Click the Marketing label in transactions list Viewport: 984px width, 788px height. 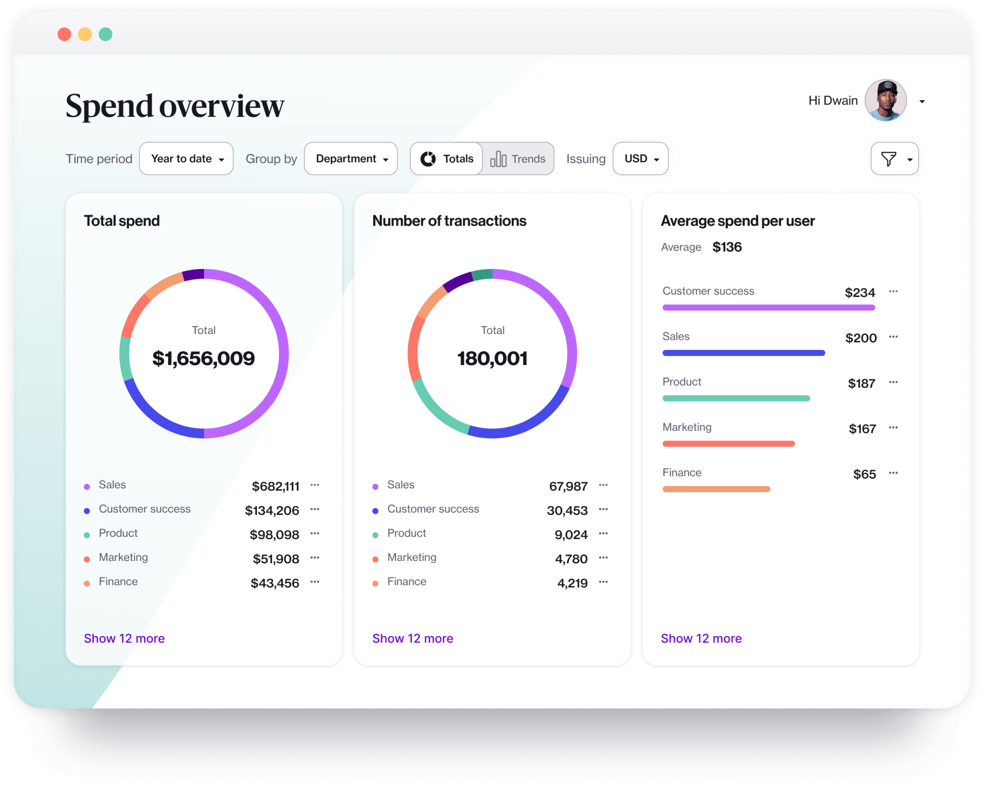[412, 557]
